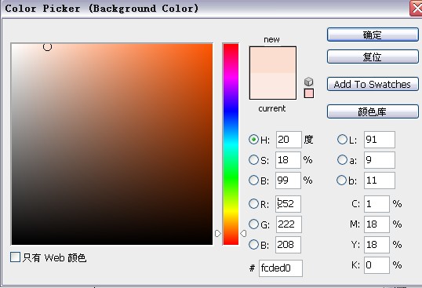Click the C cyan percentage field
This screenshot has width=422, height=288.
[x=377, y=204]
